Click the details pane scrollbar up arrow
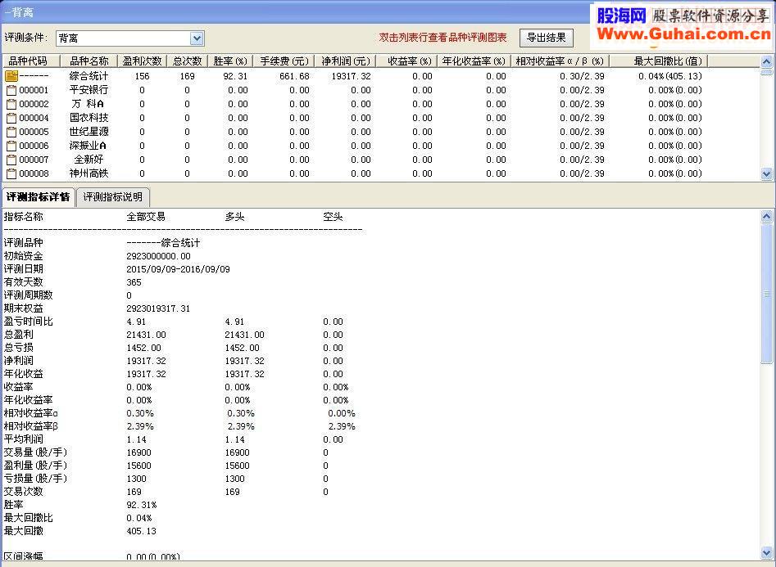 pyautogui.click(x=767, y=216)
